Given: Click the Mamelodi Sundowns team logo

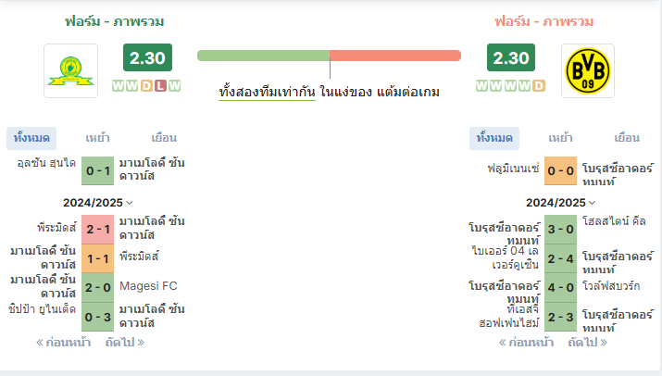Looking at the screenshot, I should (71, 71).
